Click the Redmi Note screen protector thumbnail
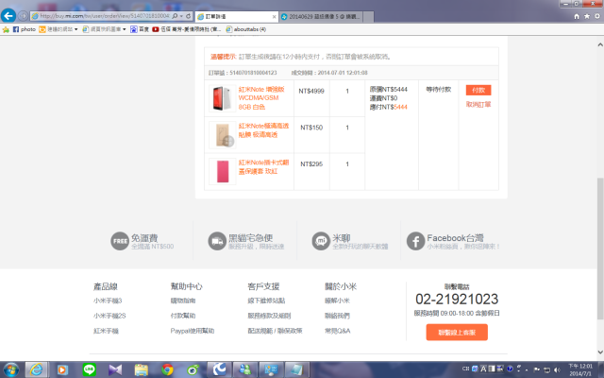The width and height of the screenshot is (604, 378). (x=223, y=135)
